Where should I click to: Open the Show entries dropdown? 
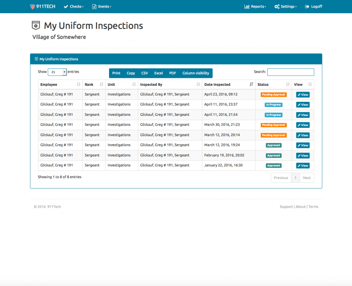(57, 72)
